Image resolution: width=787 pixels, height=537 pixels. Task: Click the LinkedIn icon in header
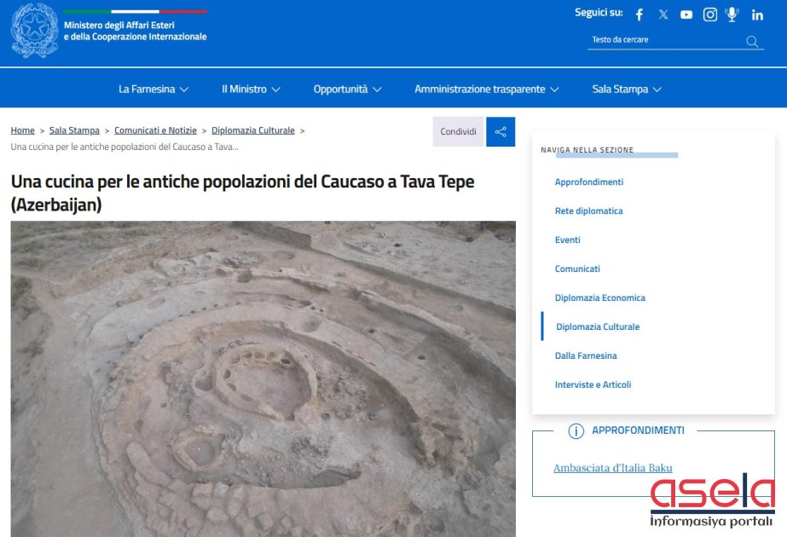(757, 14)
